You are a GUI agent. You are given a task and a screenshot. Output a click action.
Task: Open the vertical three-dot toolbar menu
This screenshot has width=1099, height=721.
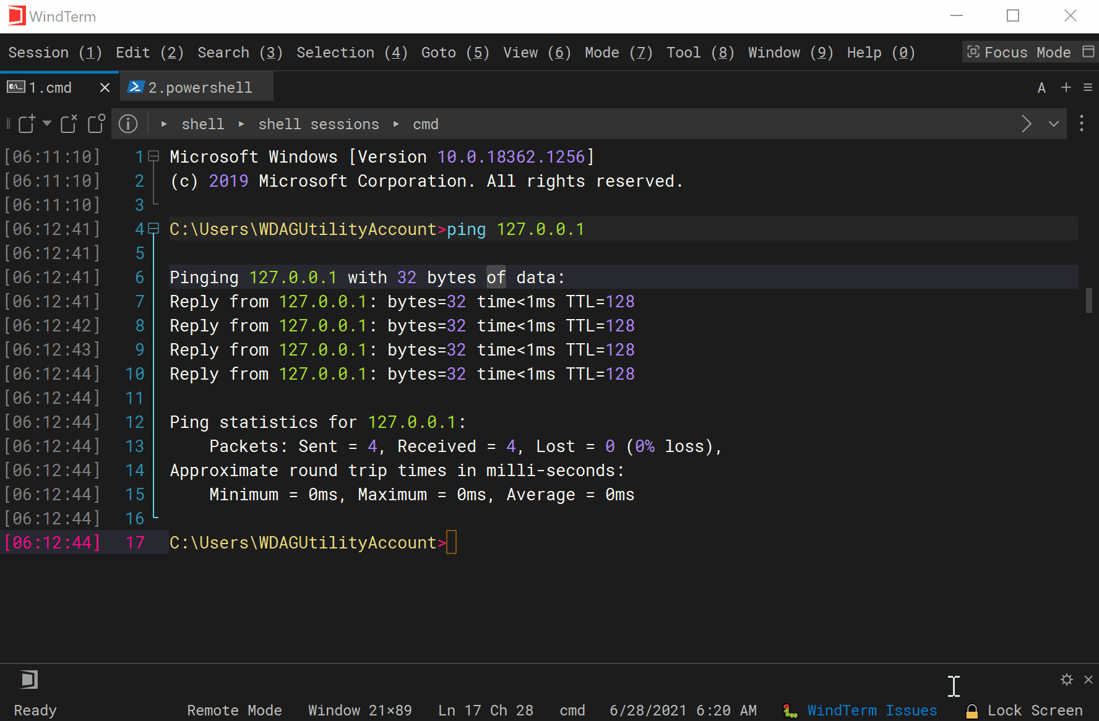[1082, 124]
